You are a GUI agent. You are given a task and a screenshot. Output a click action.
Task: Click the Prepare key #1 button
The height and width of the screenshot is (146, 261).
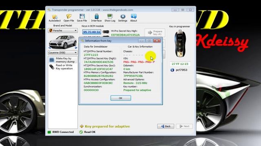click(155, 32)
